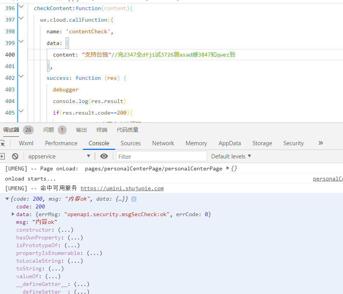343x294 pixels.
Task: Clear console with the ban icon
Action: pos(15,156)
